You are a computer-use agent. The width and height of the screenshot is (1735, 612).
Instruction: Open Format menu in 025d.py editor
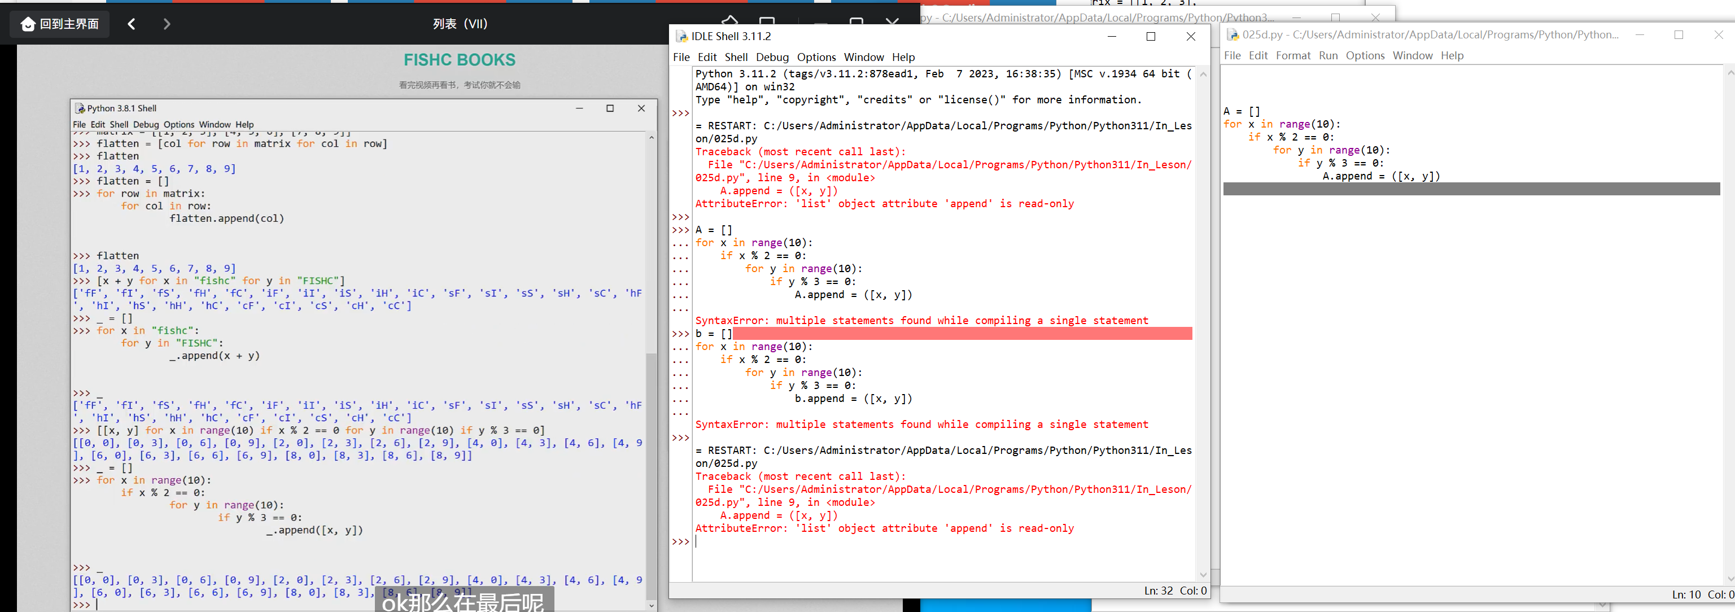coord(1293,55)
